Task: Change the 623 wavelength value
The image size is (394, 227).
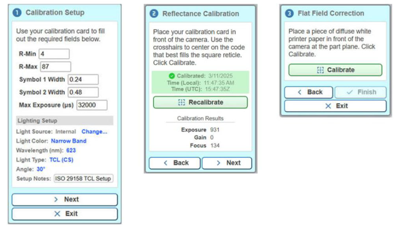Action: pos(71,150)
